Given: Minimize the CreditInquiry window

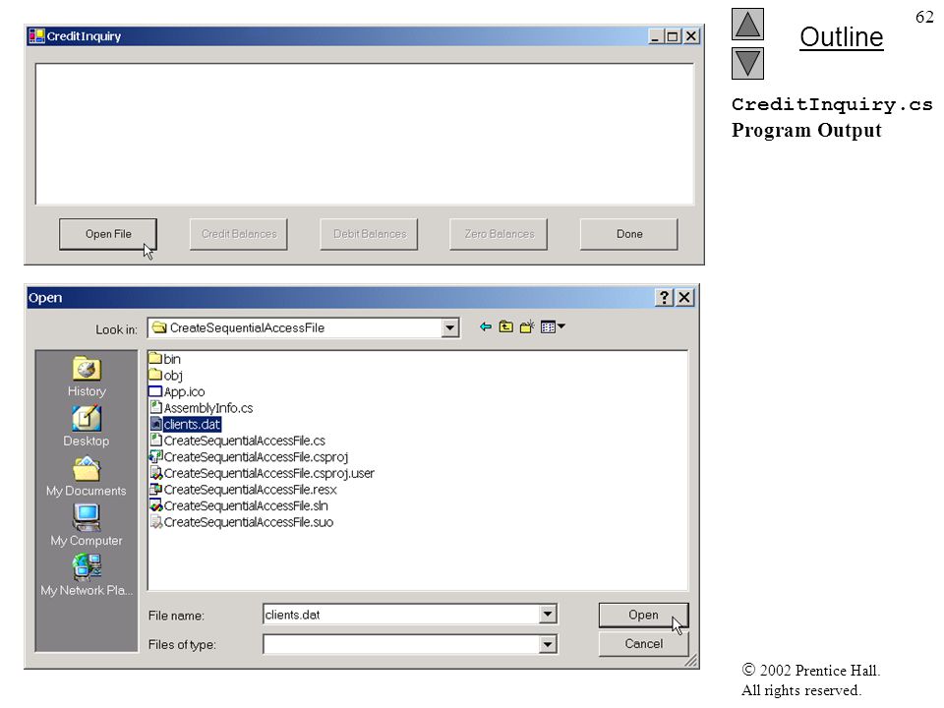Looking at the screenshot, I should point(656,36).
